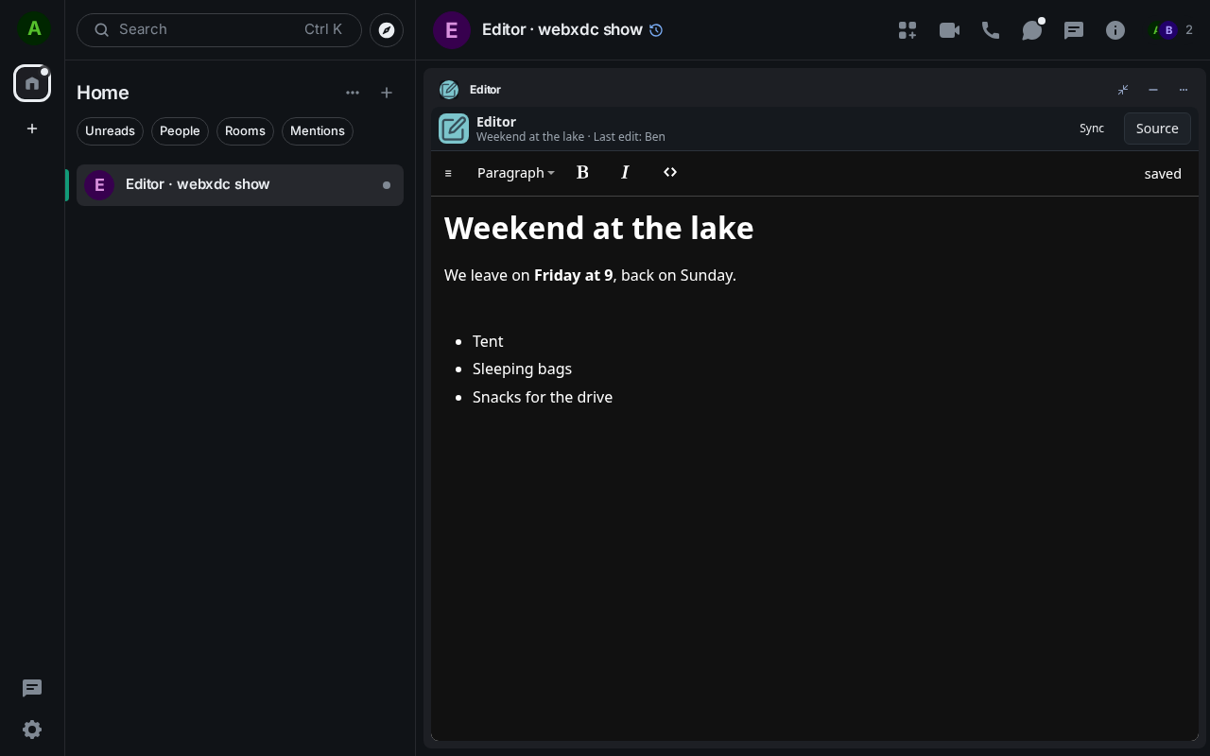Collapse the Editor widget with arrows icon
The image size is (1210, 756).
[1123, 90]
